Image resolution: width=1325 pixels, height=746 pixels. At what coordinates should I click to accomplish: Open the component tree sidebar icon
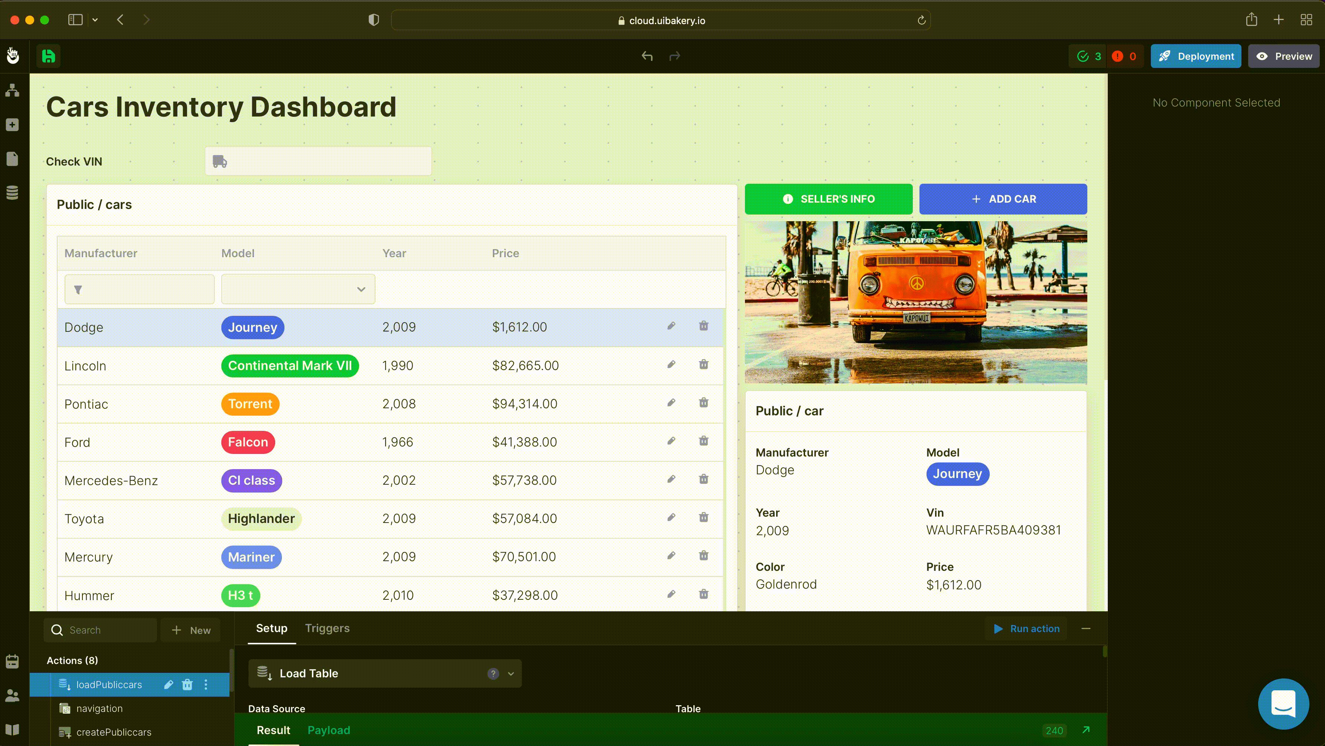[12, 90]
